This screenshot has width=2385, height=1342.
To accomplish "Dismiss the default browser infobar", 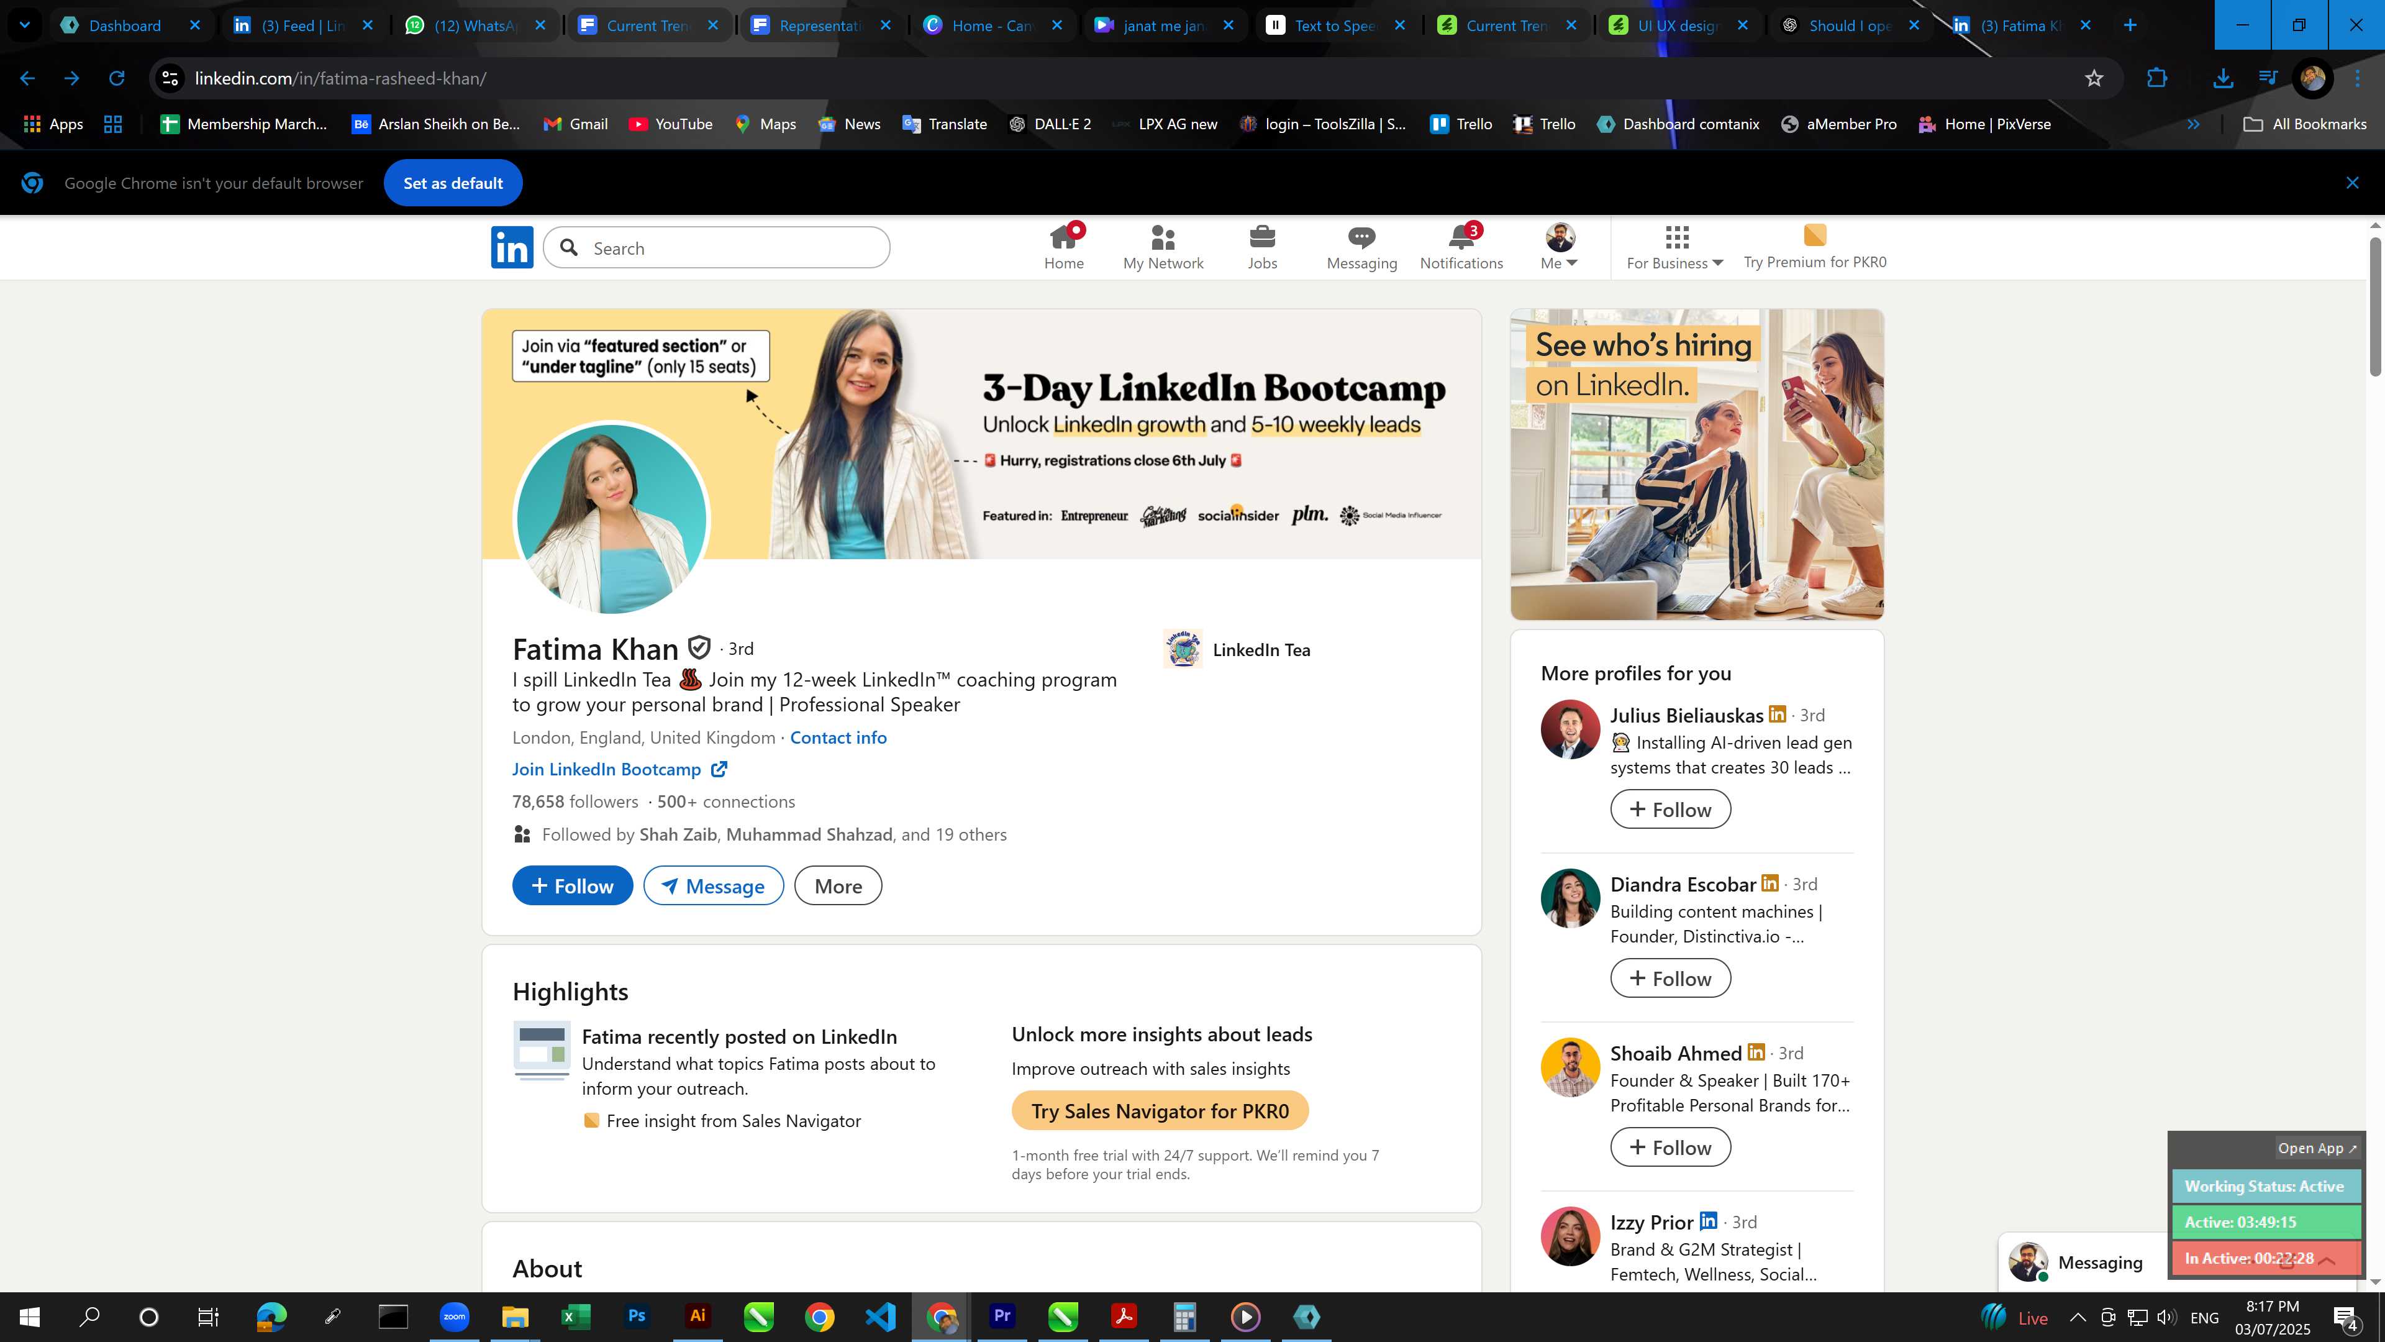I will click(x=2351, y=183).
